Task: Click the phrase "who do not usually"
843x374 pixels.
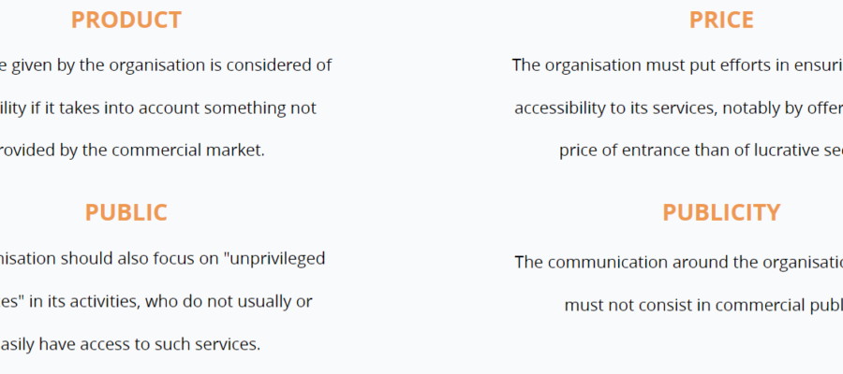Action: [x=225, y=301]
